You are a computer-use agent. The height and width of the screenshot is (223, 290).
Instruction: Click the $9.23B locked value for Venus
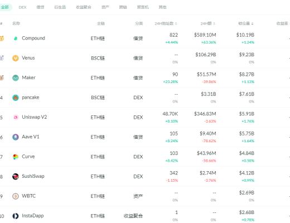[x=246, y=55]
